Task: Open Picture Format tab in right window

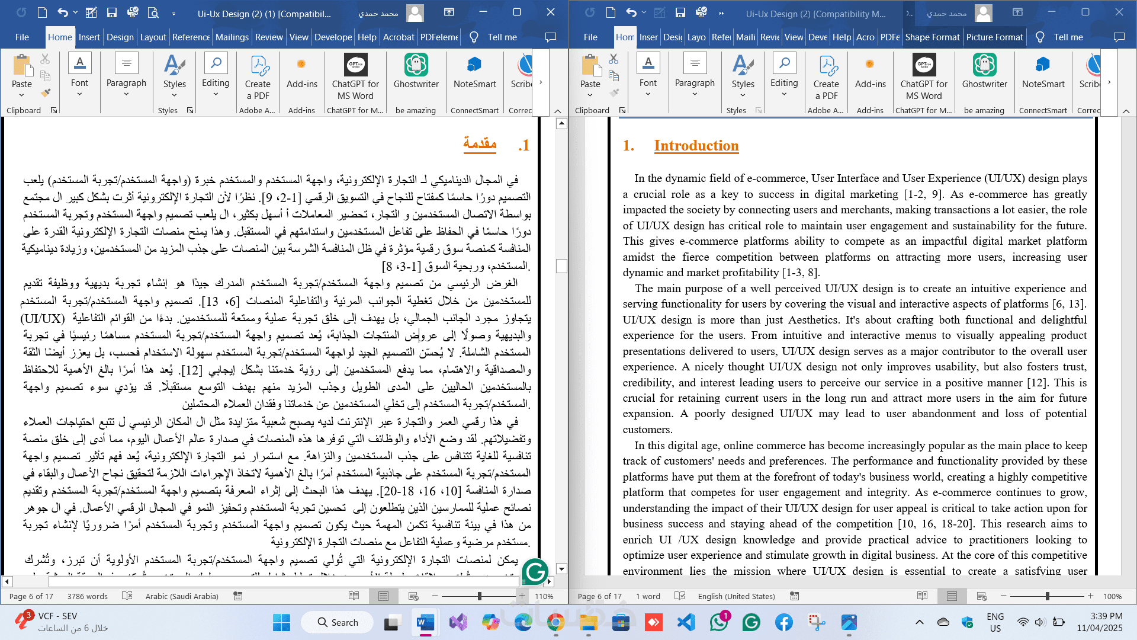Action: tap(994, 37)
